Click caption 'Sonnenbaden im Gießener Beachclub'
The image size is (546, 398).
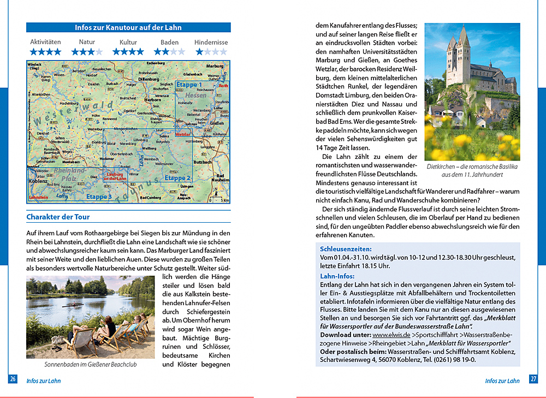coord(91,365)
